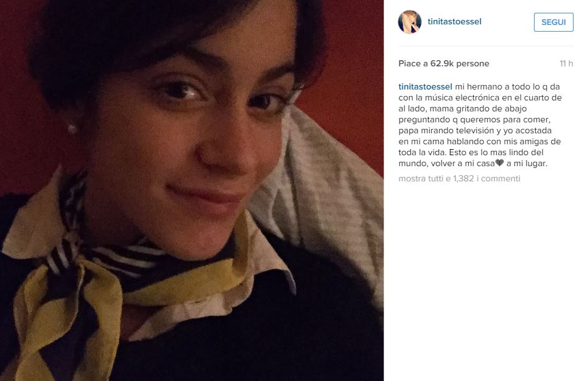Click caption words 'volver a mi casa'
The width and height of the screenshot is (576, 381).
(x=463, y=163)
